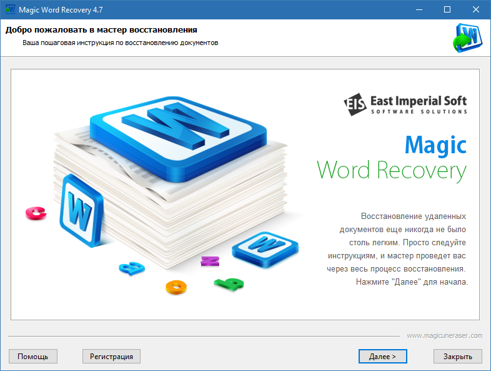The image size is (491, 371).
Task: Maximize the Magic Word Recovery window
Action: [447, 10]
